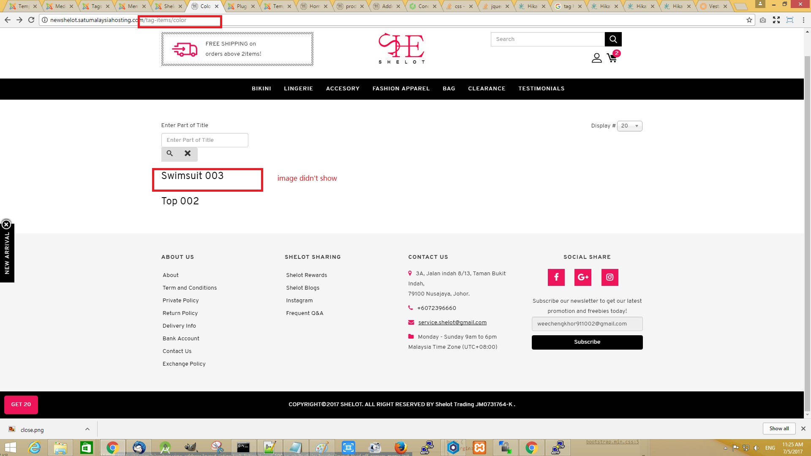The image size is (811, 456).
Task: Click the search magnifier button in header
Action: 613,39
